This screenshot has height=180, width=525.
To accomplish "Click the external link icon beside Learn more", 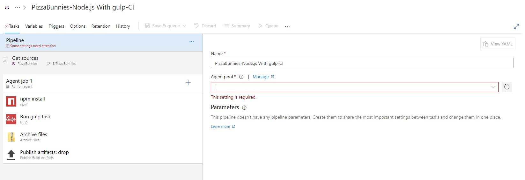I will pos(233,126).
